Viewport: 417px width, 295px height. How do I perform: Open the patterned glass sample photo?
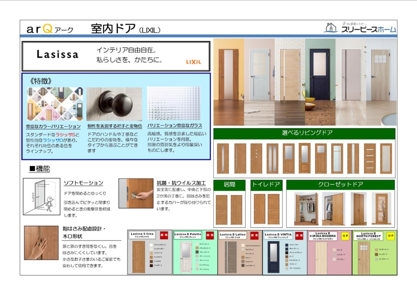pyautogui.click(x=173, y=103)
